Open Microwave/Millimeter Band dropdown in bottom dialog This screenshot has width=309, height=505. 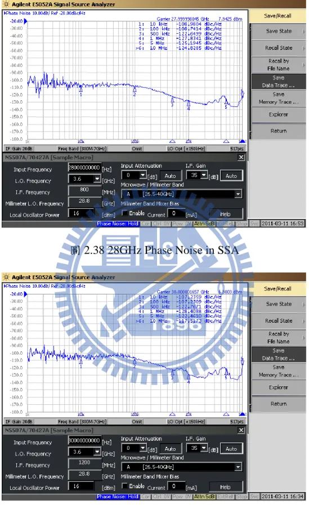pyautogui.click(x=238, y=467)
